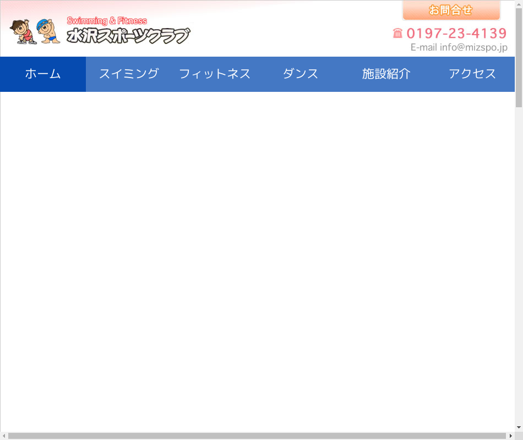Viewport: 523px width, 440px height.
Task: Go to the ホーム menu item
Action: 43,74
